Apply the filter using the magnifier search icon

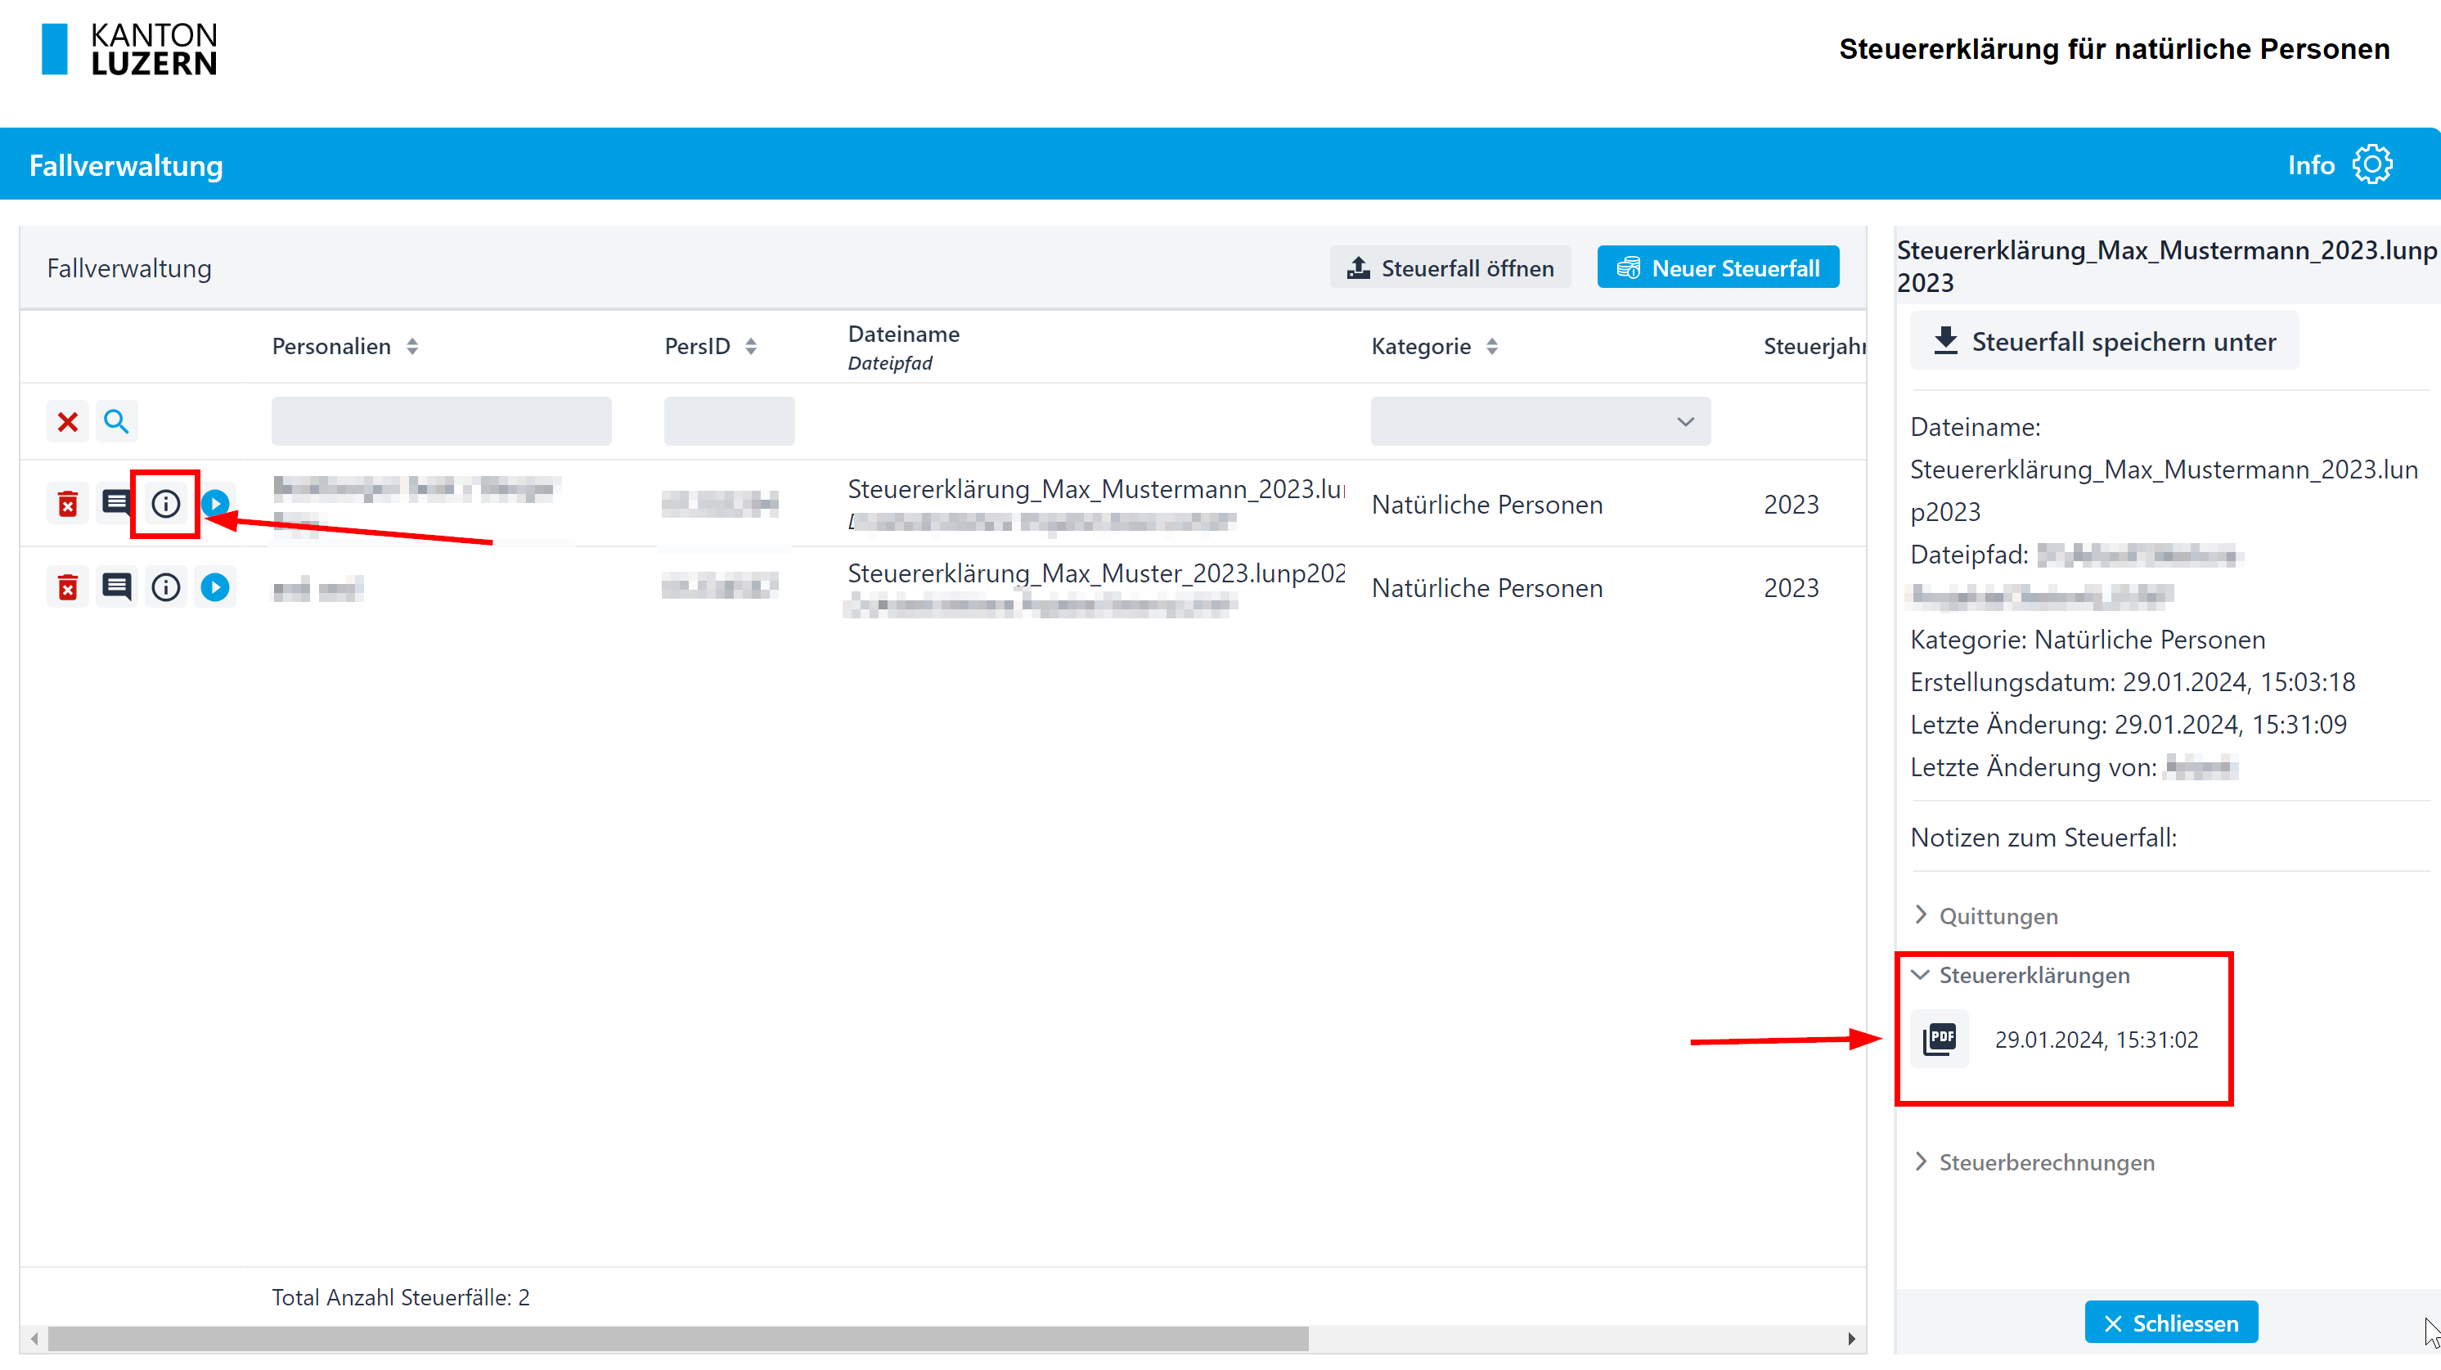[115, 421]
